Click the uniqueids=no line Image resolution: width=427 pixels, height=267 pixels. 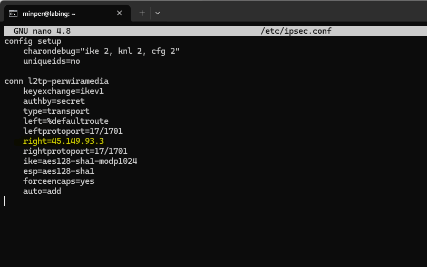(x=52, y=61)
